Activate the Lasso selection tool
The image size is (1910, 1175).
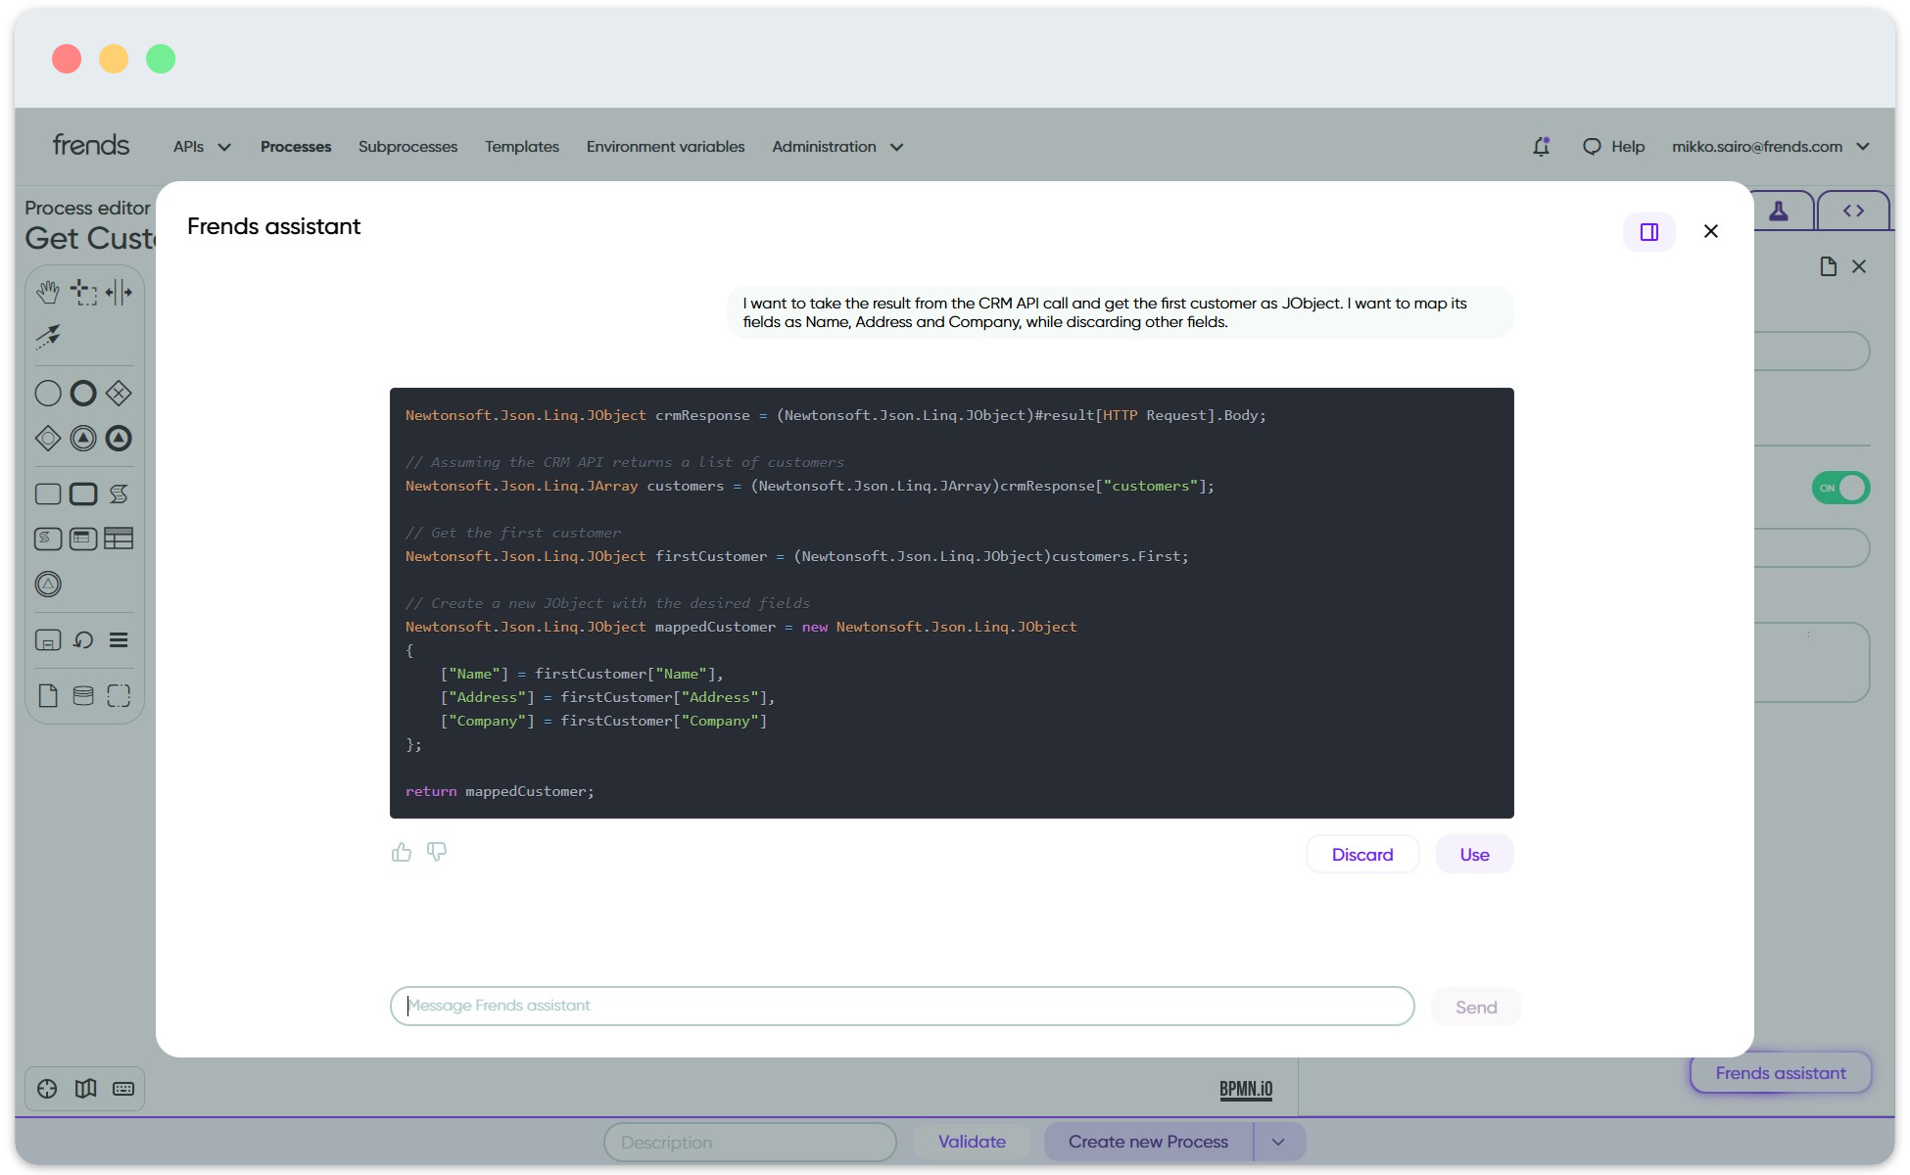(x=83, y=291)
